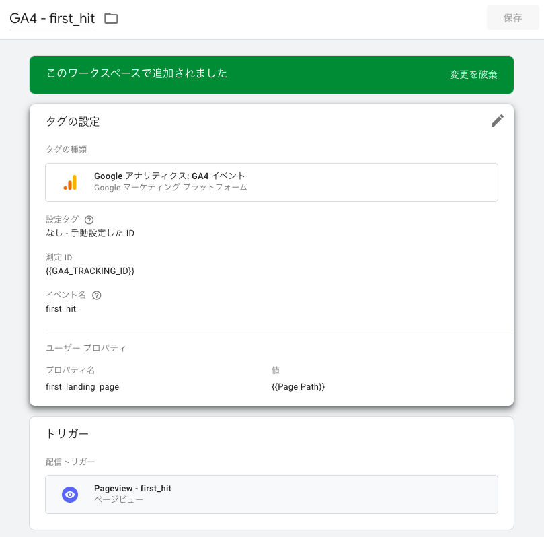Open the Pageview - first_hit trigger name
544x537 pixels.
pos(132,489)
